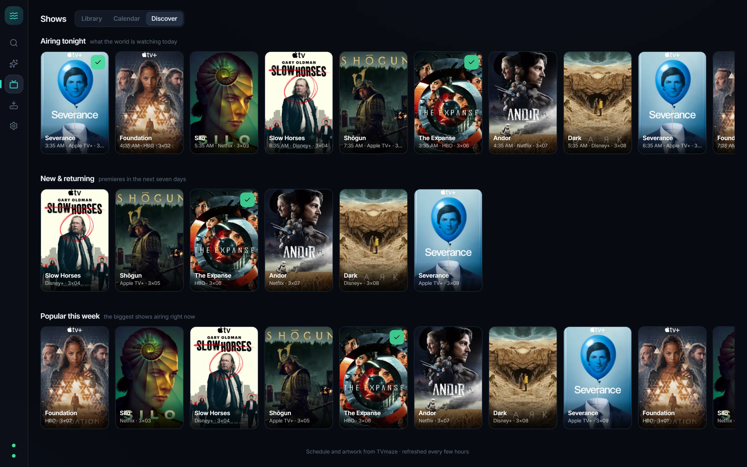Open Slow Horses card in Popular this week
The width and height of the screenshot is (747, 467).
224,377
